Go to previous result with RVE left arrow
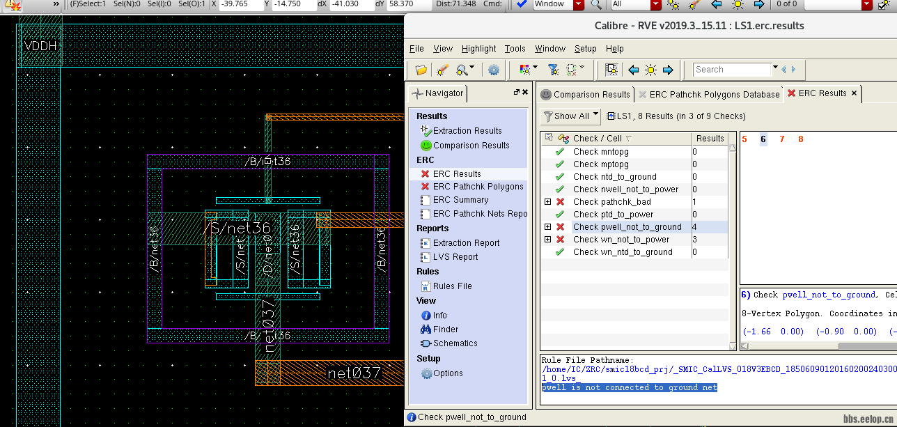Screen dimensions: 897x427 [x=633, y=70]
